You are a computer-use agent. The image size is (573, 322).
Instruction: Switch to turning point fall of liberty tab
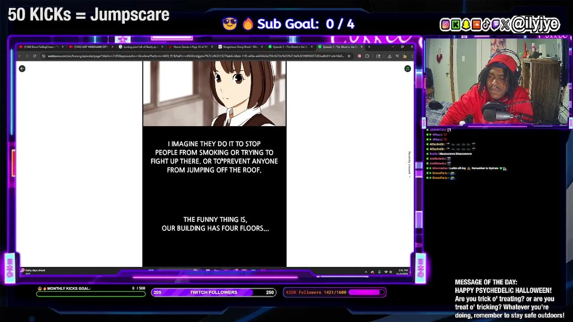click(x=140, y=47)
